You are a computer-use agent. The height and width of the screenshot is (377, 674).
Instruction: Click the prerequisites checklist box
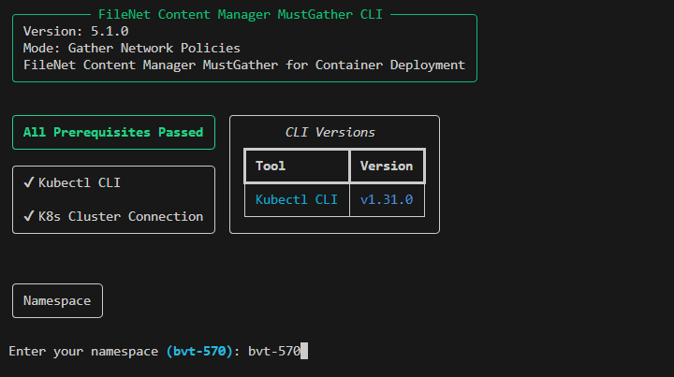point(113,199)
